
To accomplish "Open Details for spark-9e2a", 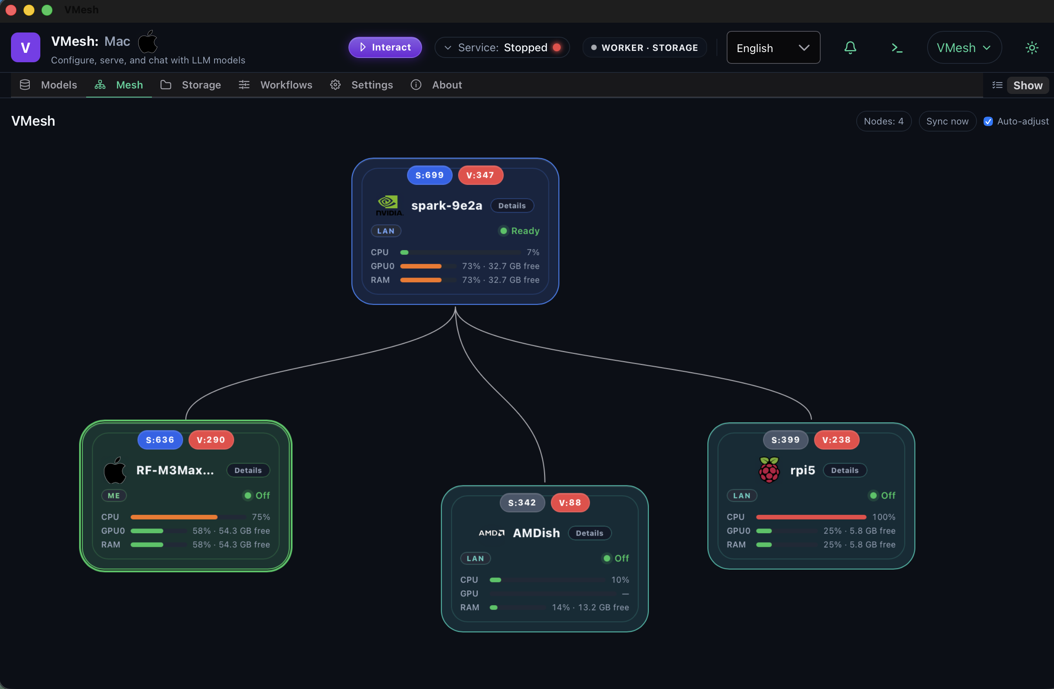I will pos(512,206).
